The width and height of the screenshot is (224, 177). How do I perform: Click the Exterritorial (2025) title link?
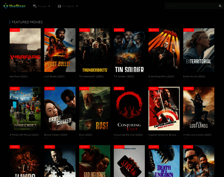point(194,76)
